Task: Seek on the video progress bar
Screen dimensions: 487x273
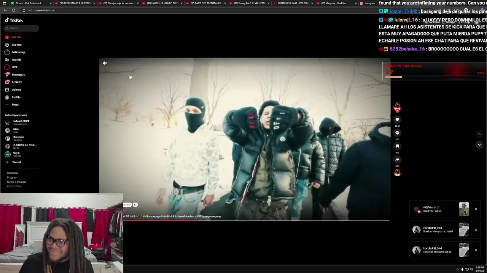Action: point(256,220)
